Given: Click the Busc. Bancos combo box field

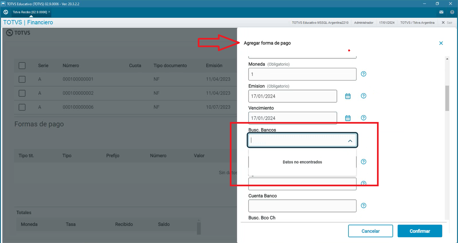Looking at the screenshot, I should point(302,140).
